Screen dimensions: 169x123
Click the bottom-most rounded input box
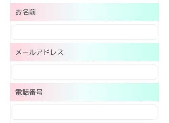[84, 112]
